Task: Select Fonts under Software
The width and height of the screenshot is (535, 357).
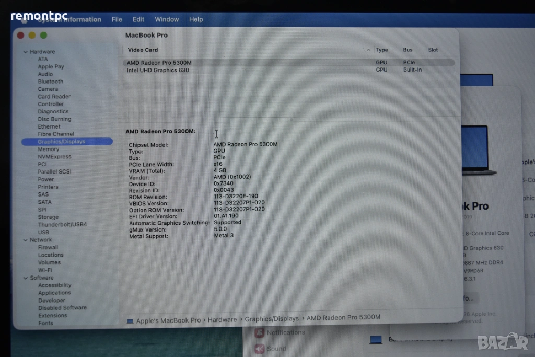Action: click(45, 323)
